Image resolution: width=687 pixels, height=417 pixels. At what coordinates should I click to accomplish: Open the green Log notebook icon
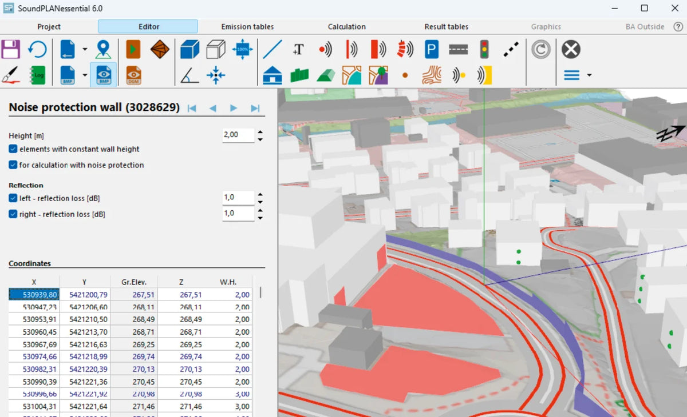37,75
